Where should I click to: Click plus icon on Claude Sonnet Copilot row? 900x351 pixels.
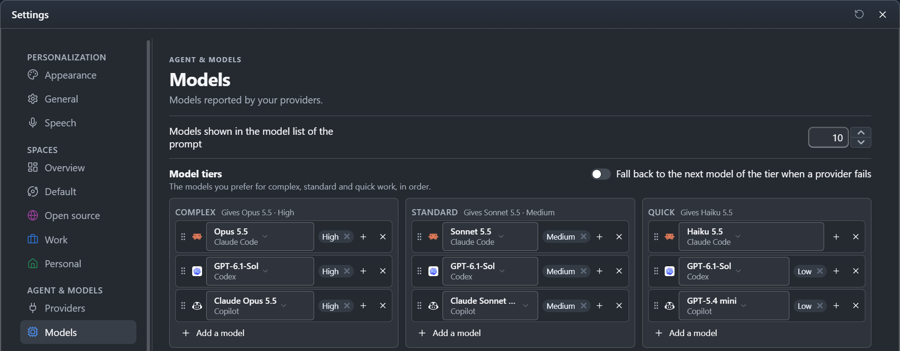pos(600,306)
